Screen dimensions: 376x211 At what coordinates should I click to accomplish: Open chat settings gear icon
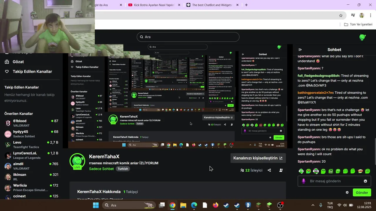(x=347, y=193)
